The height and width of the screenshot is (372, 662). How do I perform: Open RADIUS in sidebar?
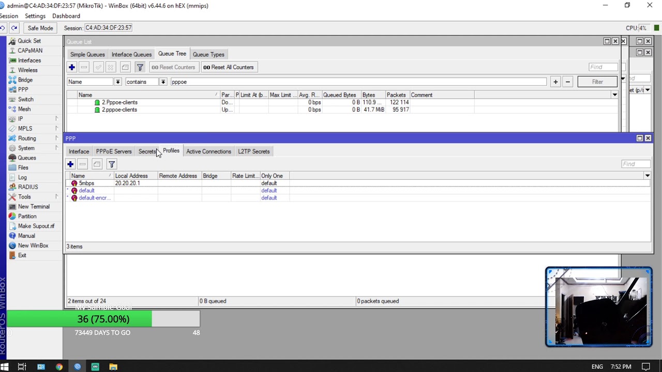click(28, 187)
